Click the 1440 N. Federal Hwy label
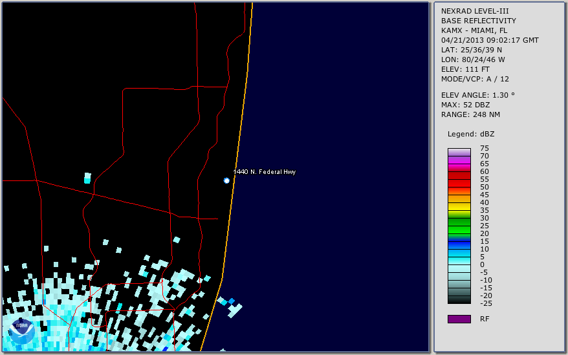The image size is (568, 355). 265,172
